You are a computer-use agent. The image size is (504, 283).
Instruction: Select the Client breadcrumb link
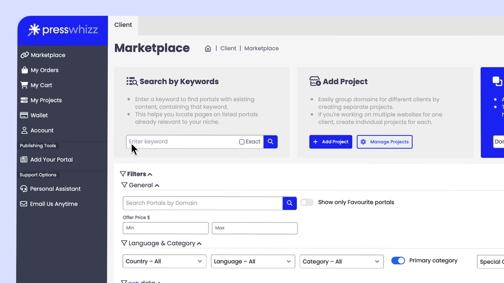click(x=228, y=48)
